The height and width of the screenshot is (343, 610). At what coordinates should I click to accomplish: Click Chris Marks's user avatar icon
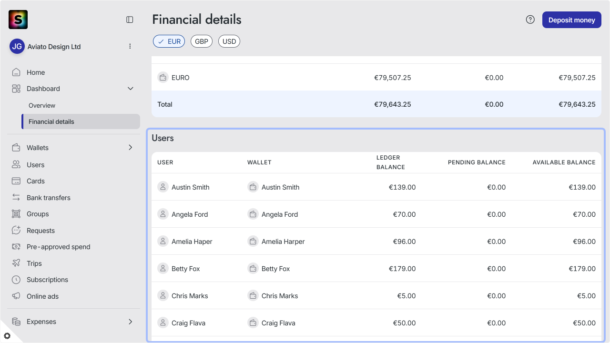pyautogui.click(x=163, y=296)
